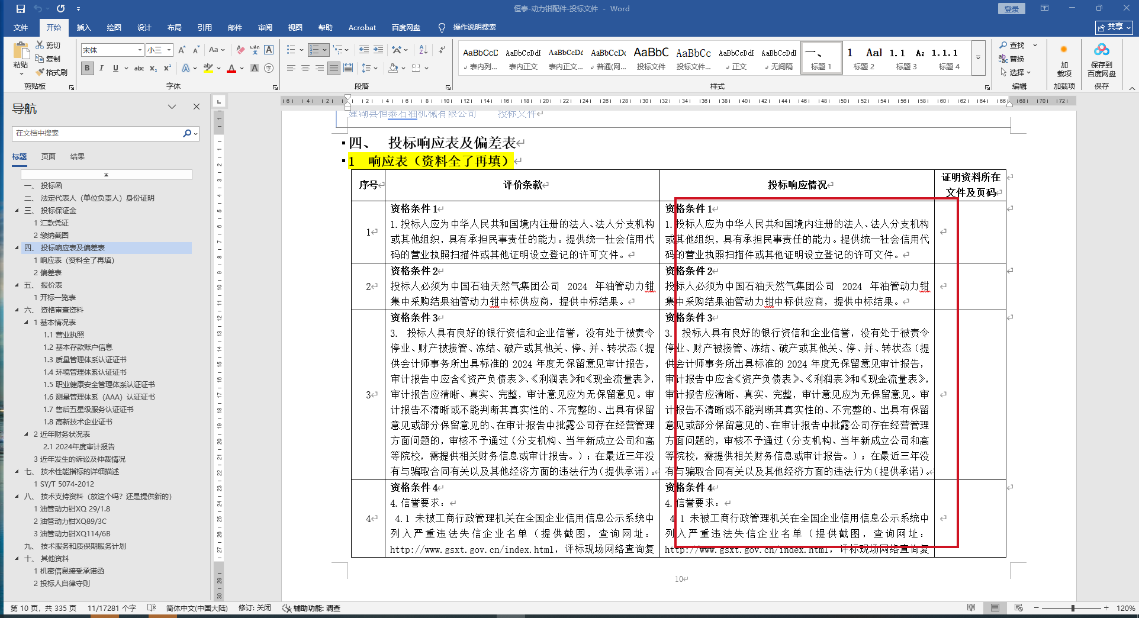Click the increase indent icon

pos(378,50)
